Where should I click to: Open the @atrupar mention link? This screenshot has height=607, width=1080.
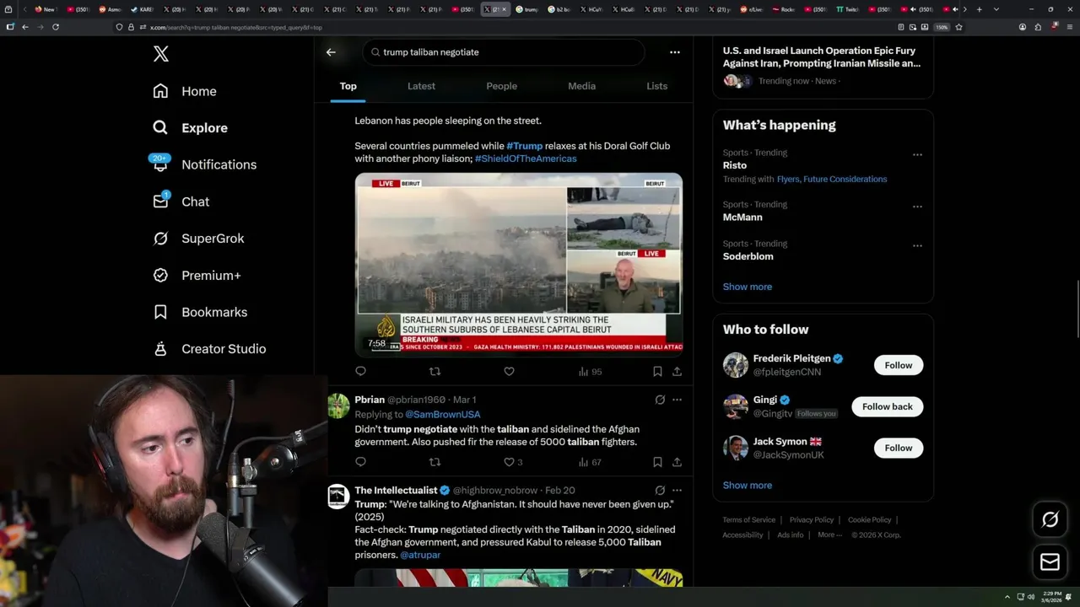[420, 555]
